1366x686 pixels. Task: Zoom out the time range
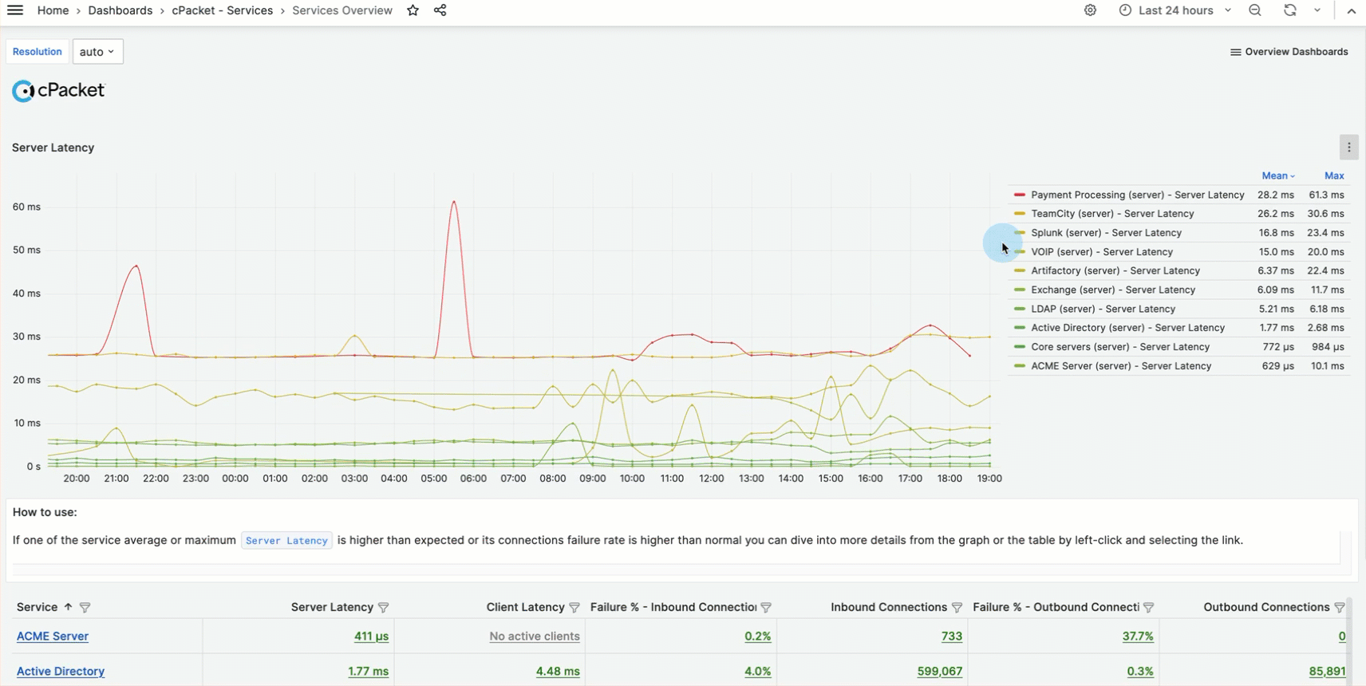1255,10
